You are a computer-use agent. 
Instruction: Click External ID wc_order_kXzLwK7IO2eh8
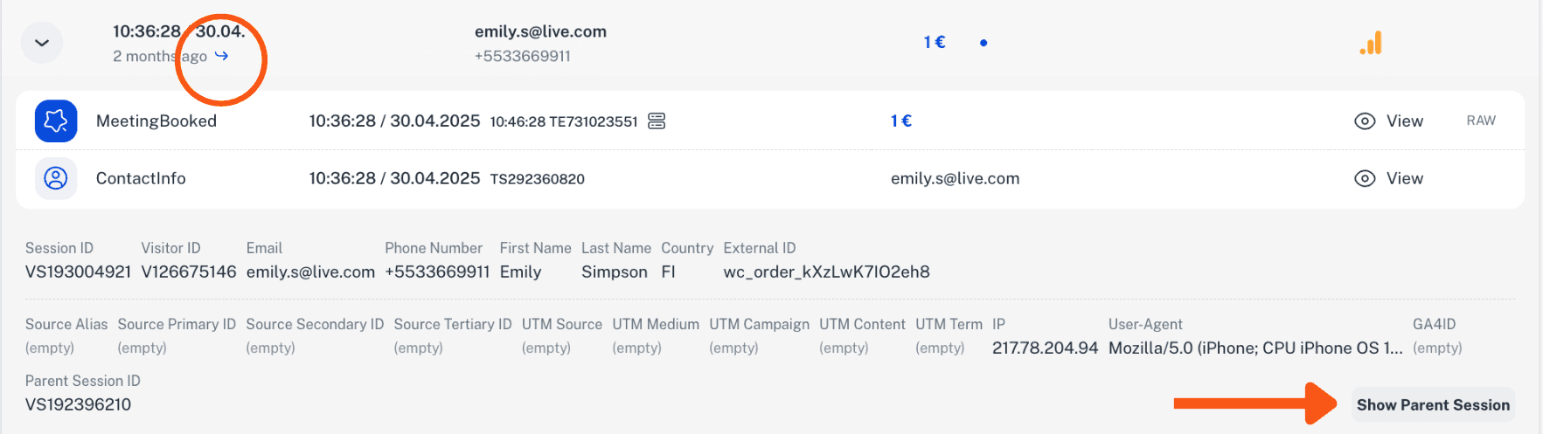pos(826,272)
